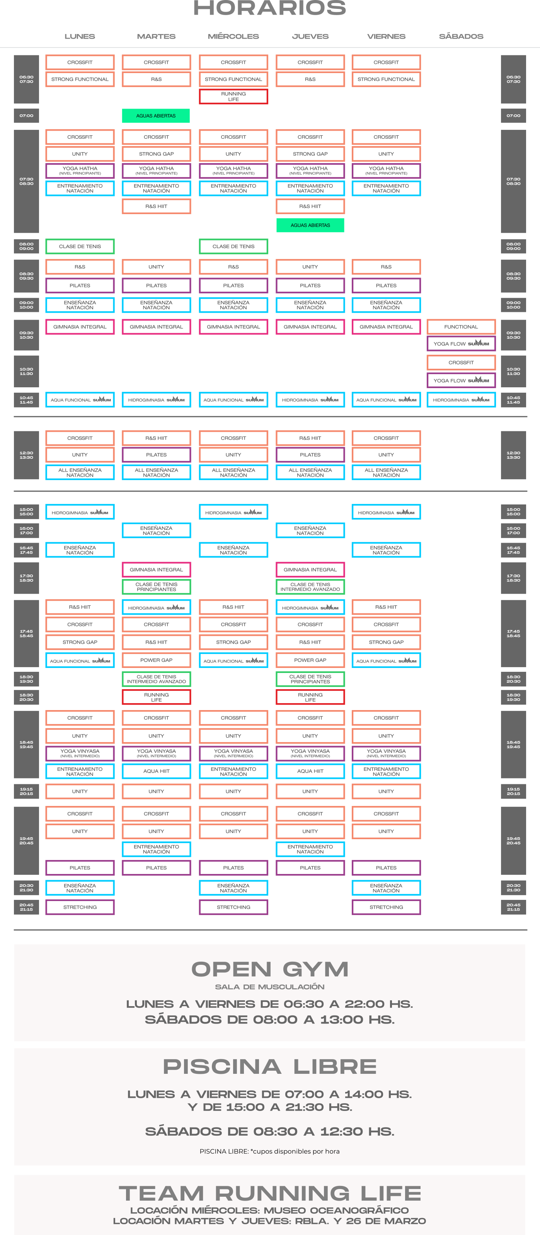Click Monday's CLASE DE TENIS box

(x=80, y=247)
